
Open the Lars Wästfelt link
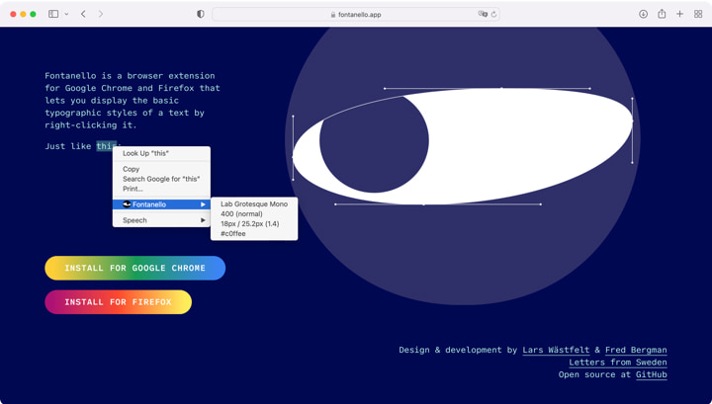(x=556, y=350)
